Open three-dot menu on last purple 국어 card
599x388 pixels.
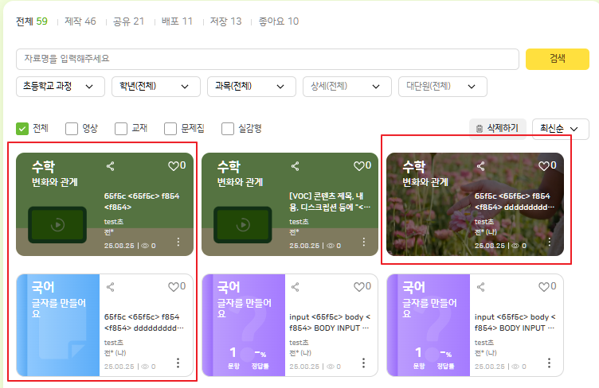(x=549, y=363)
